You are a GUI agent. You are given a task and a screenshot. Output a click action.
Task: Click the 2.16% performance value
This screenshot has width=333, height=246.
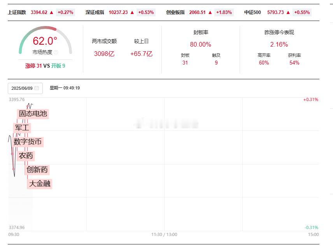[279, 44]
